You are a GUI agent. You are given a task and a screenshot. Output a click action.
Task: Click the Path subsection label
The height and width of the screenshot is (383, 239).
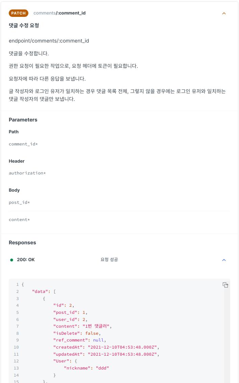[x=14, y=132]
